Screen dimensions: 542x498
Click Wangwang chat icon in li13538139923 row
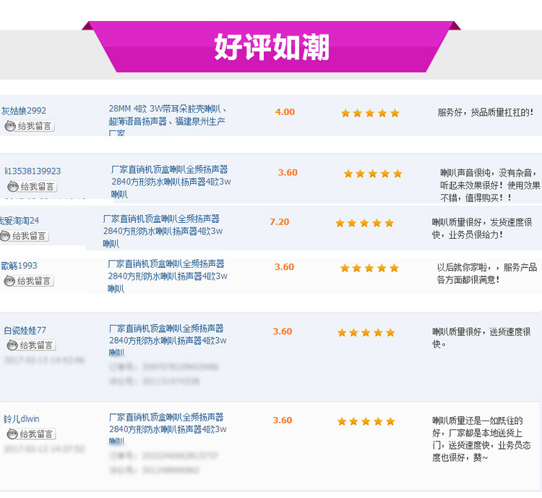click(x=13, y=186)
